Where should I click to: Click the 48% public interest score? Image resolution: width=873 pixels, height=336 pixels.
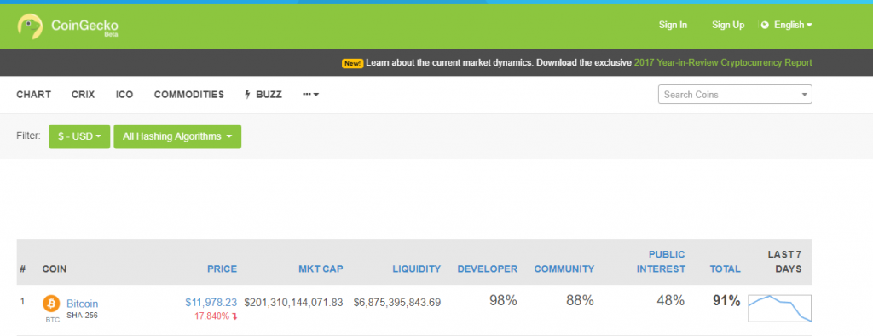pyautogui.click(x=670, y=301)
